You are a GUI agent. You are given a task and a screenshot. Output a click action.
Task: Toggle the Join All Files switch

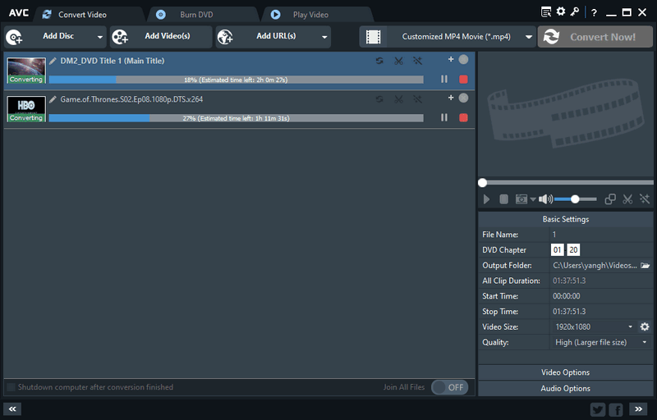pyautogui.click(x=449, y=387)
